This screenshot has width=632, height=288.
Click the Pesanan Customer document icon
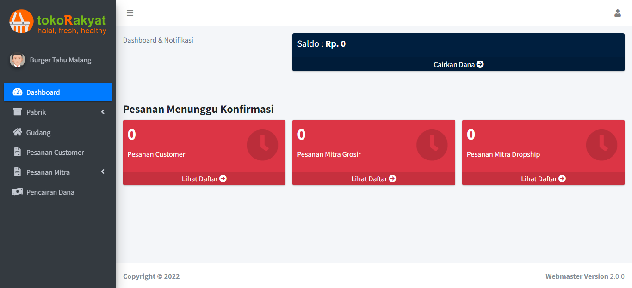pos(18,152)
